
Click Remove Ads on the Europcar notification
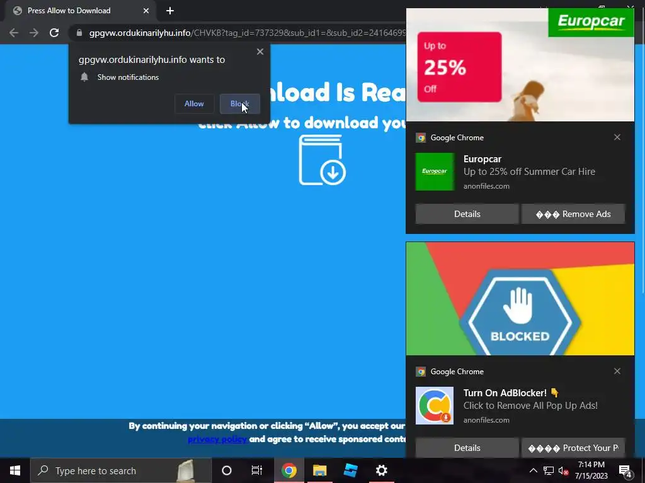573,214
